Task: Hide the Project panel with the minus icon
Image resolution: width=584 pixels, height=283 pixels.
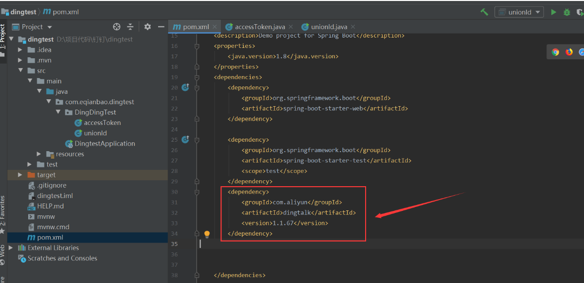Action: coord(161,27)
